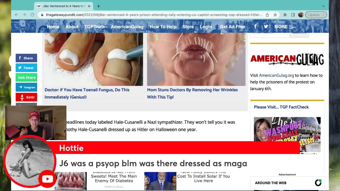Toggle the browser side panel icon
The image size is (340, 191).
click(293, 15)
